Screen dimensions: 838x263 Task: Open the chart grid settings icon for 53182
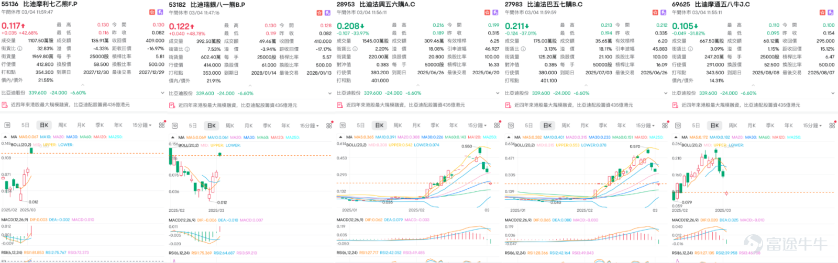pos(329,125)
